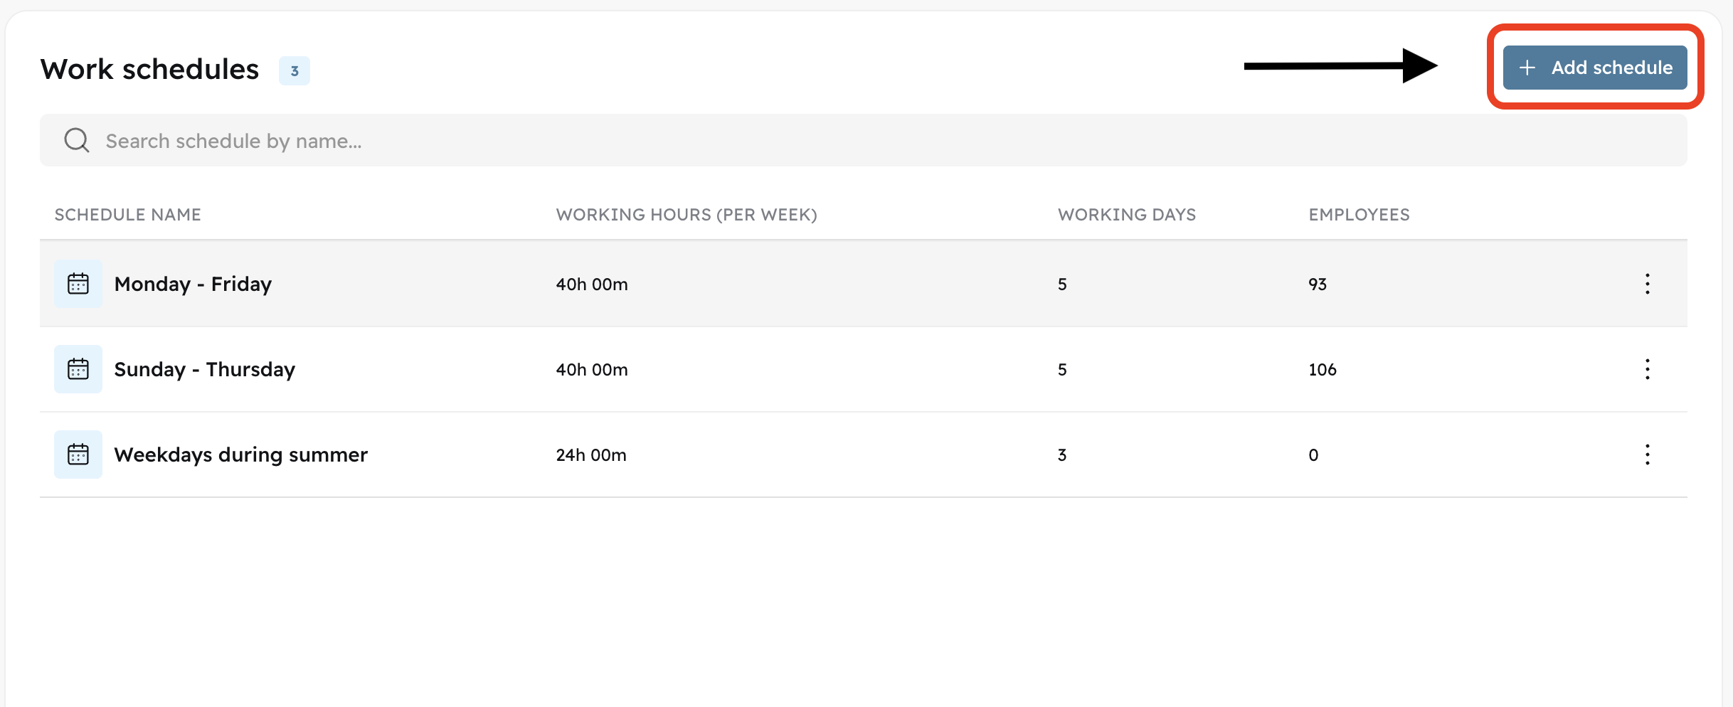Click the 93 employees value
Image resolution: width=1733 pixels, height=707 pixels.
tap(1318, 284)
